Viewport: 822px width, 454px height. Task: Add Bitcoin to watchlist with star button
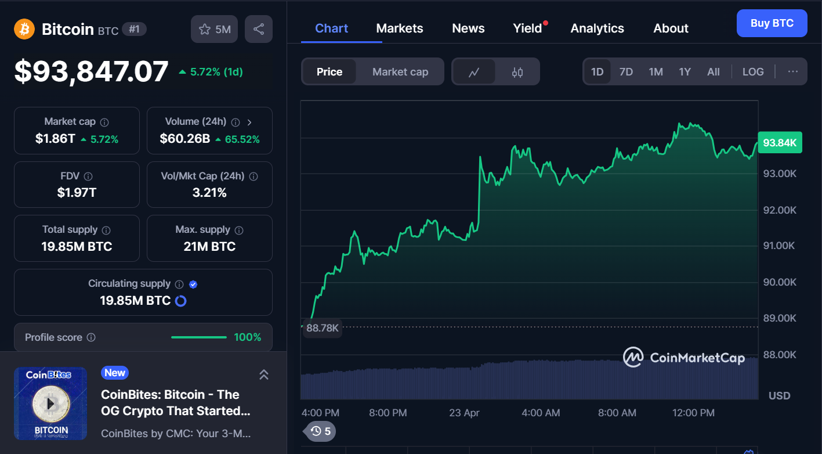214,29
